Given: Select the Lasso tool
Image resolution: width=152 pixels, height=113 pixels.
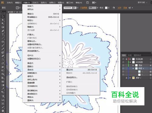Looking at the screenshot, I should coord(3,27).
